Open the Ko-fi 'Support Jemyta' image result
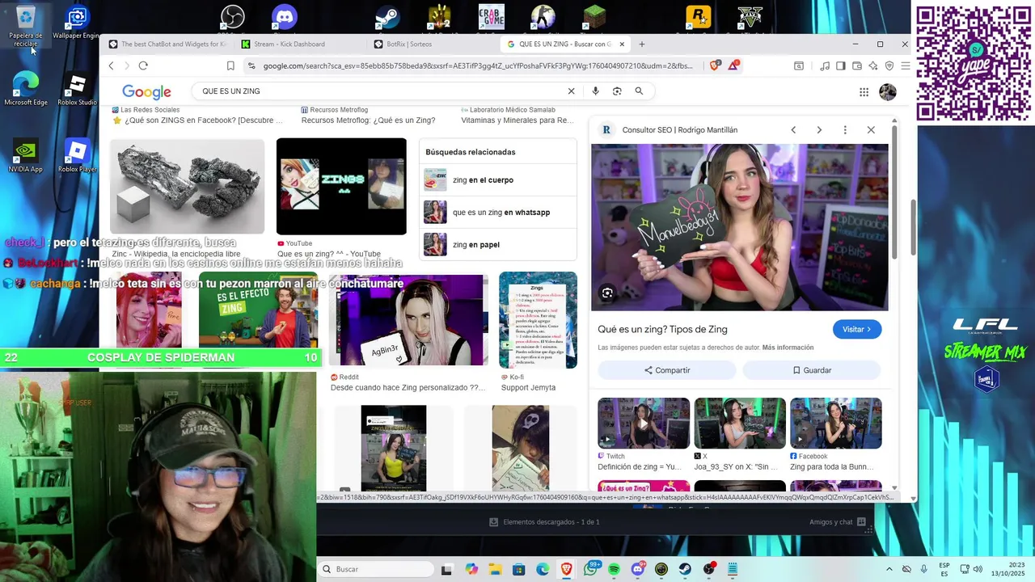 tap(538, 320)
